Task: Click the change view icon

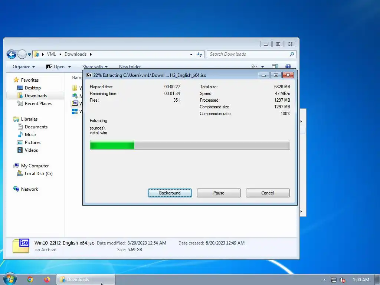Action: coord(254,66)
